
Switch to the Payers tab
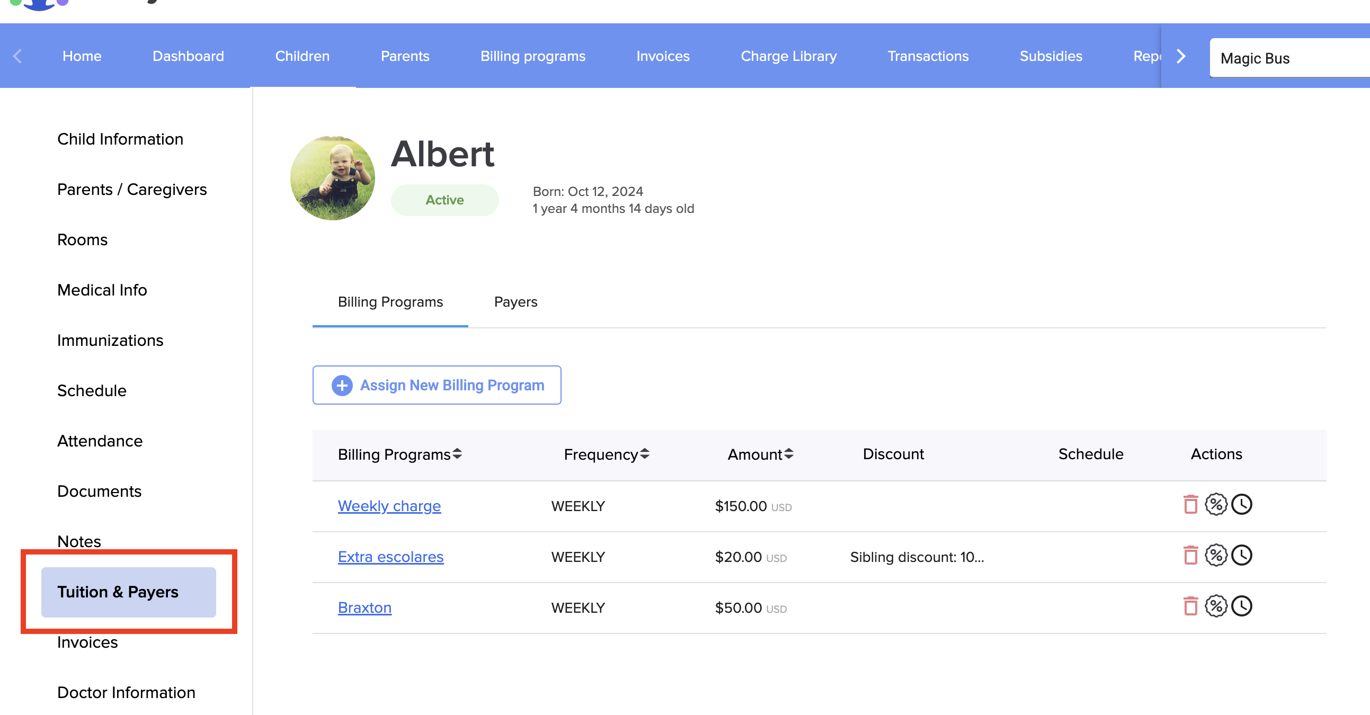[515, 302]
